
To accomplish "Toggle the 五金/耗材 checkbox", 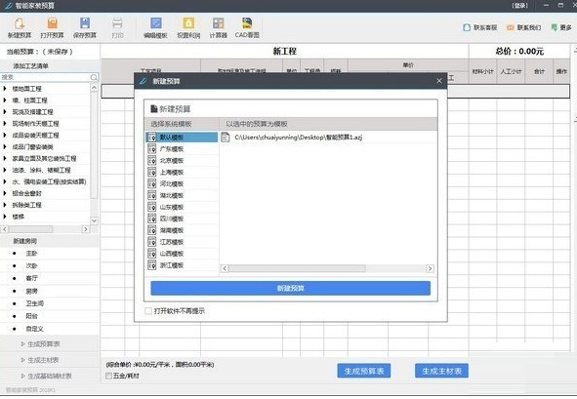I will [x=109, y=376].
